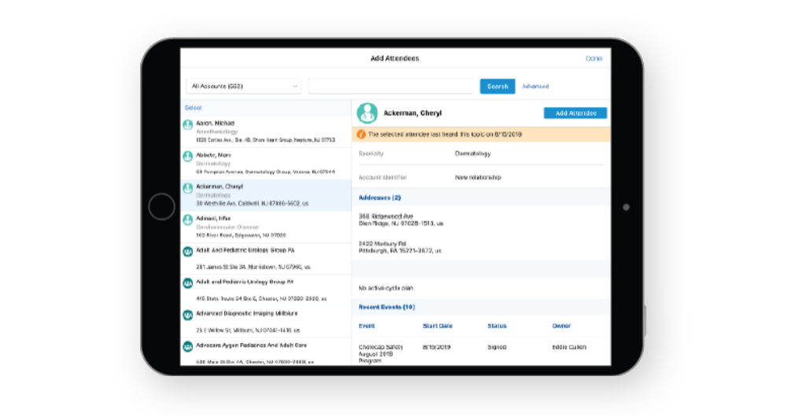
Task: Click organization icon for Advanced Diagnostic Imaging Millburn
Action: (x=188, y=315)
